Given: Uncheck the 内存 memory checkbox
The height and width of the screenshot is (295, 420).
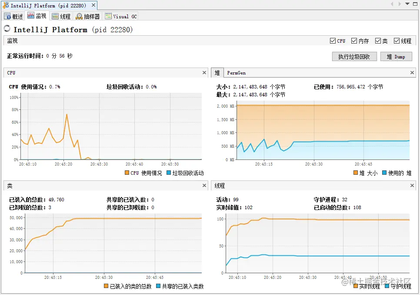Looking at the screenshot, I should click(x=354, y=41).
